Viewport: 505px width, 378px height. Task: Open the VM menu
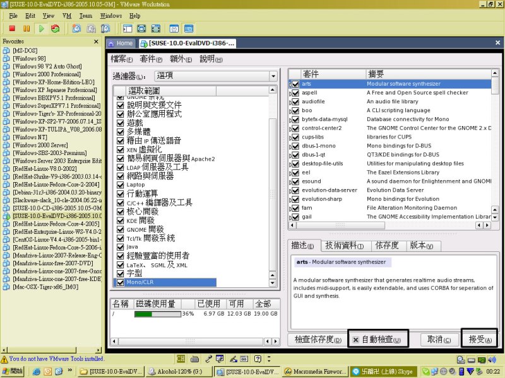click(67, 15)
